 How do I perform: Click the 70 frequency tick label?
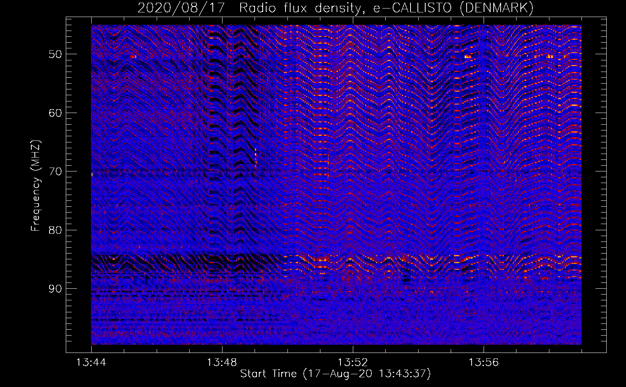coord(55,171)
